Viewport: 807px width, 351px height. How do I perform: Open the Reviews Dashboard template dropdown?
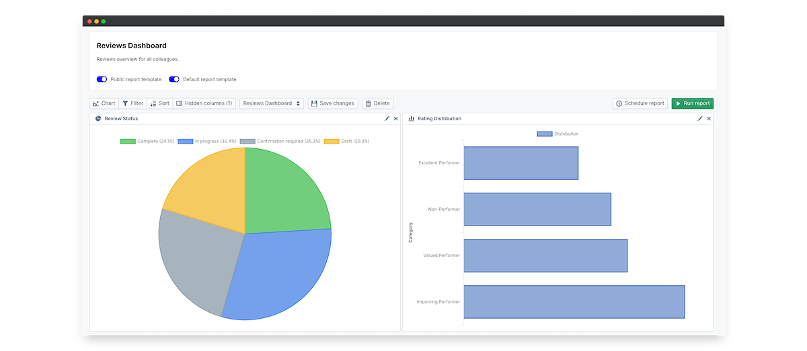(272, 103)
